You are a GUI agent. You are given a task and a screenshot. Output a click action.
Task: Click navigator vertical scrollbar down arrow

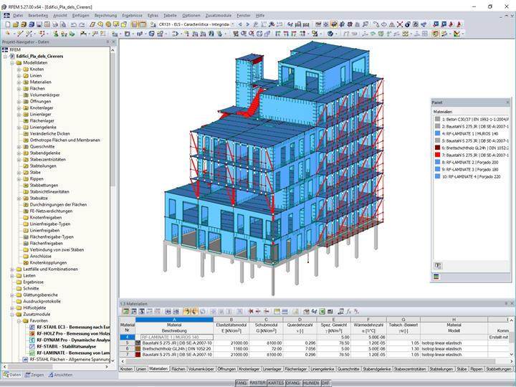pos(113,360)
